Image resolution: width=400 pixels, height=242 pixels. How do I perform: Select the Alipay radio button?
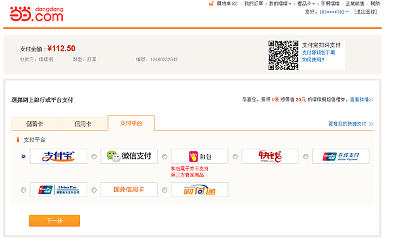tap(23, 157)
